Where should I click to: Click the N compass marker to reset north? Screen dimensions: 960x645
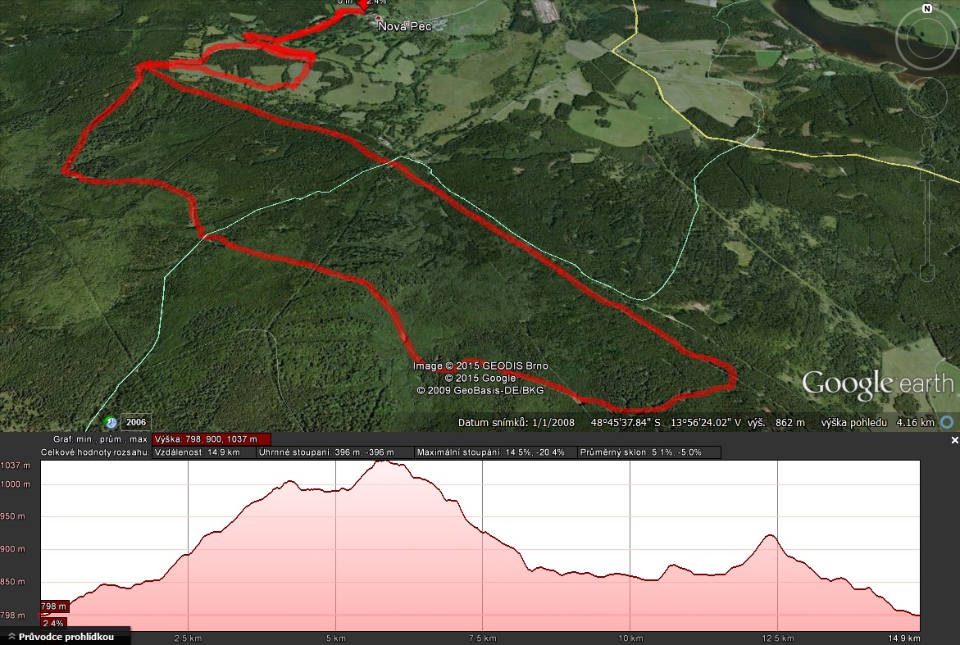927,8
